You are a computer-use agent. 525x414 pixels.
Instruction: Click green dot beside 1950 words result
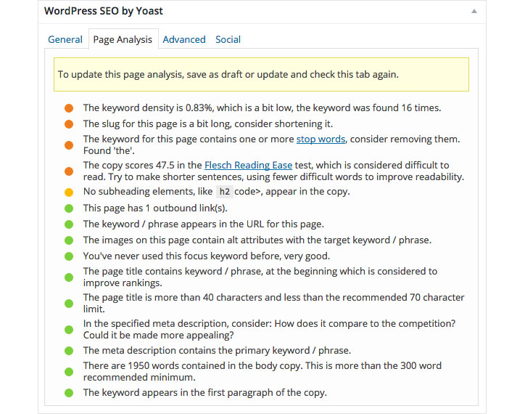click(x=69, y=372)
